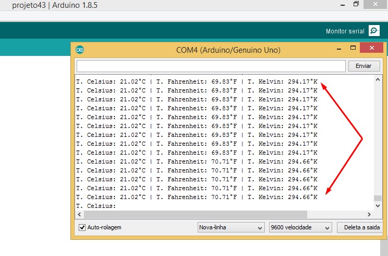Click the serial output vertical scrollbar thumb
Viewport: 388px width, 256px height.
(378, 199)
